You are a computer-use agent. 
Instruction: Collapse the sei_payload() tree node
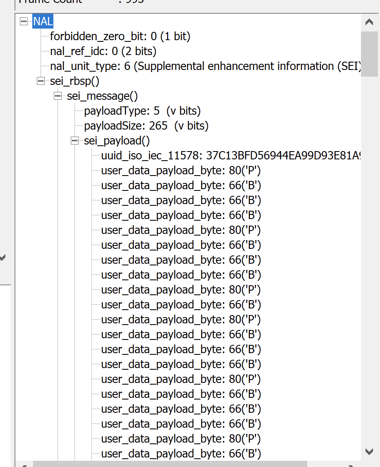pyautogui.click(x=75, y=141)
